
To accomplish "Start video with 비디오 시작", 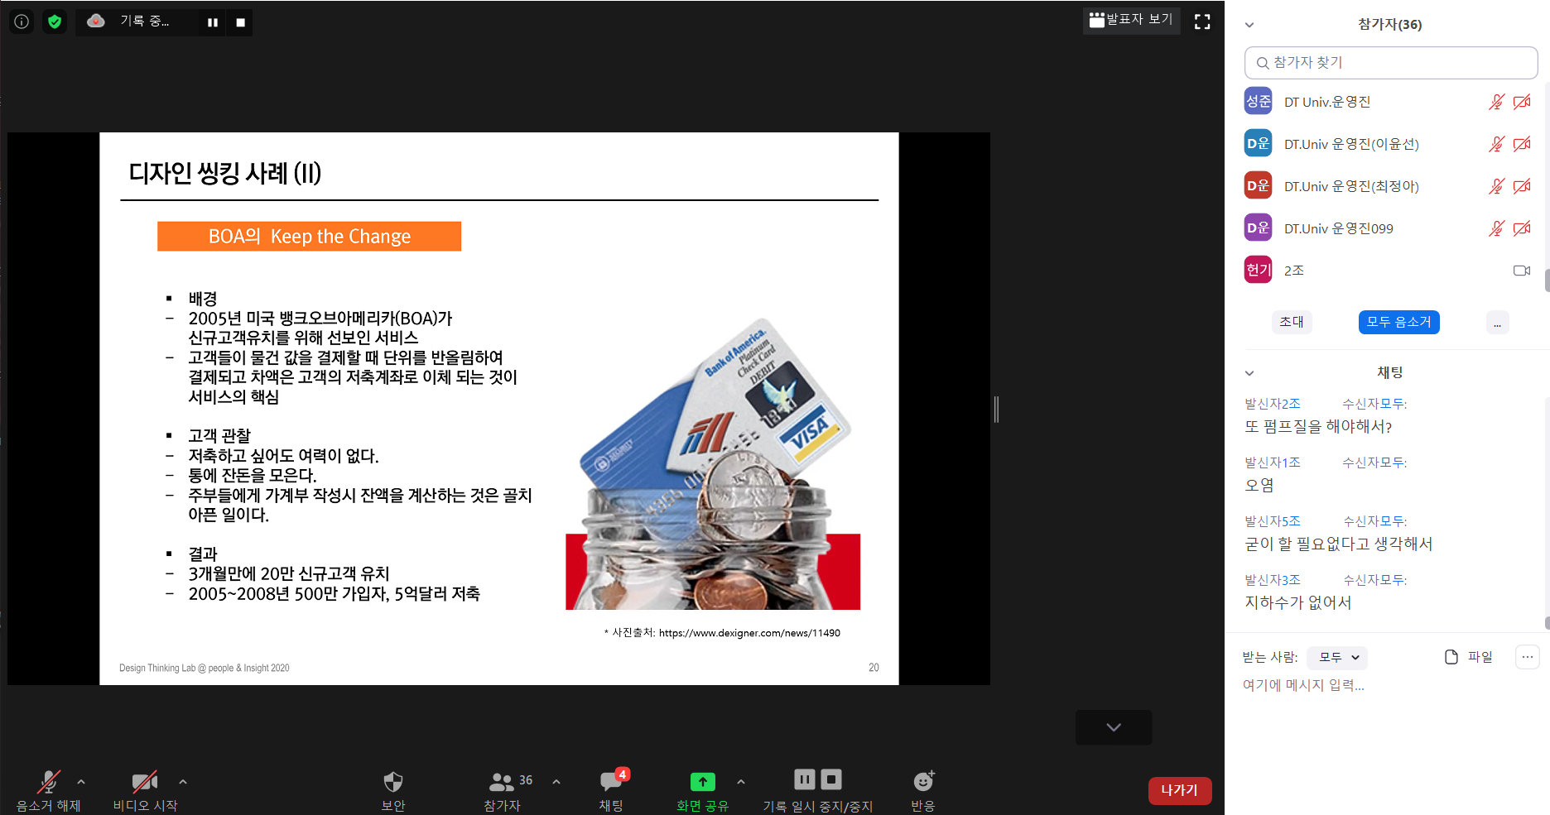I will point(145,782).
